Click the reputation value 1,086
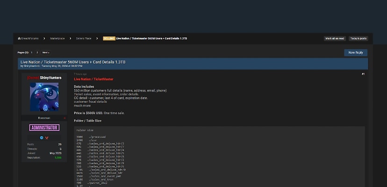Viewport: 387px width, 187px height. click(x=58, y=158)
